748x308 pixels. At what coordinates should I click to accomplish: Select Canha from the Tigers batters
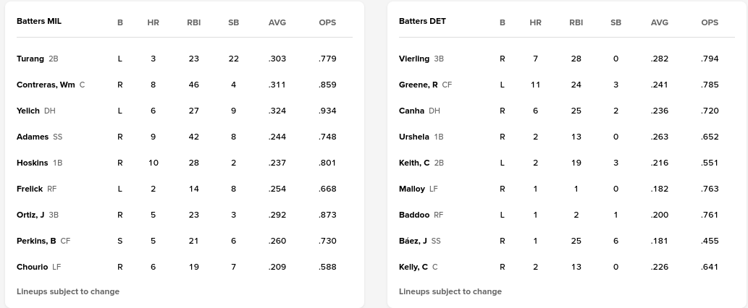click(x=411, y=111)
